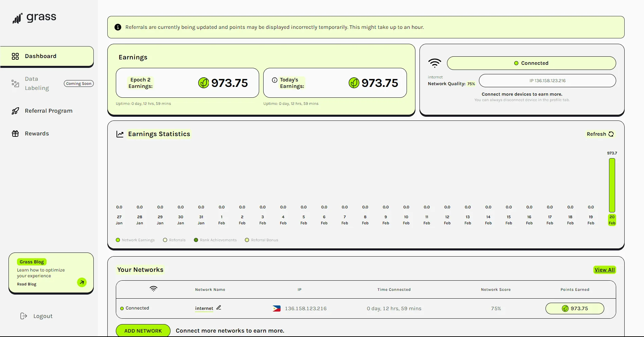Image resolution: width=644 pixels, height=337 pixels.
Task: Click the Rewards gift icon
Action: point(15,134)
